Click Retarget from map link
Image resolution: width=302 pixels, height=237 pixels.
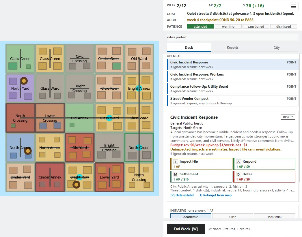(215, 195)
